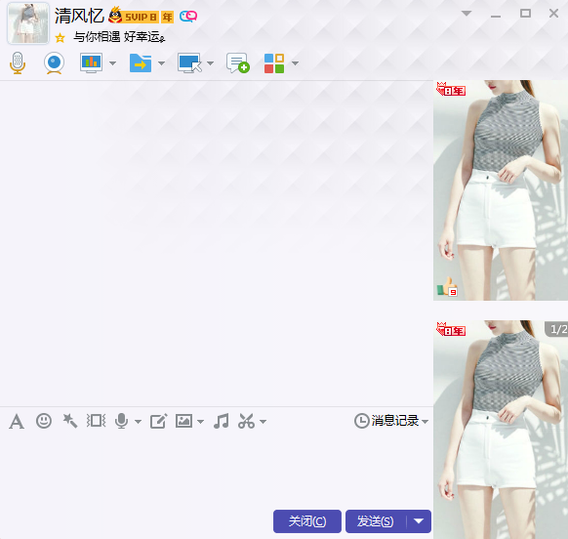Click the pink-blue chat bubble icon

(x=188, y=16)
